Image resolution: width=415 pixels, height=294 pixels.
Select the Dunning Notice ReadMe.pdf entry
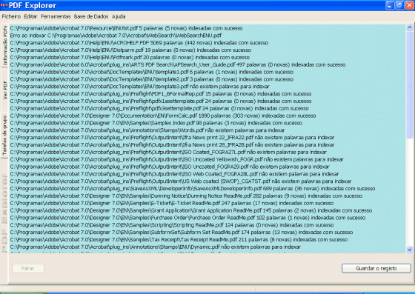[x=186, y=196]
